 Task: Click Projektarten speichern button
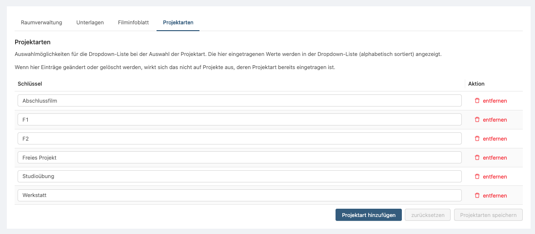pos(488,215)
